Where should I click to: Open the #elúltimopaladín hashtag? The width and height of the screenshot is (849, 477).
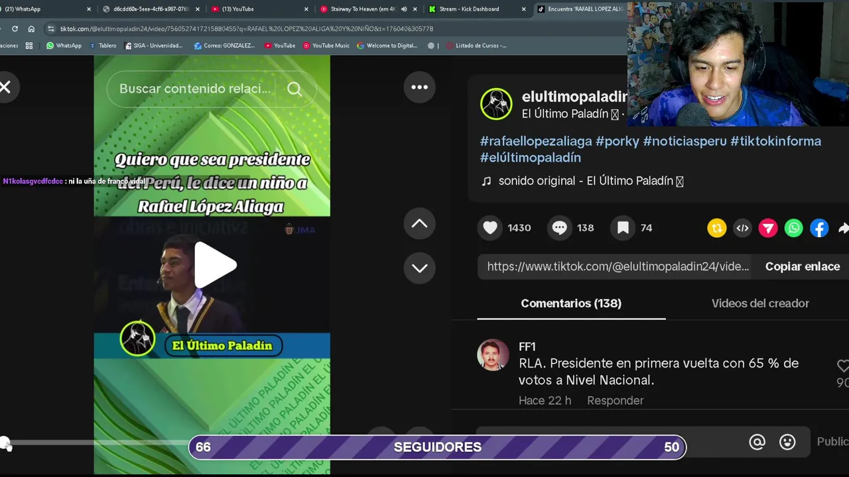pos(531,158)
